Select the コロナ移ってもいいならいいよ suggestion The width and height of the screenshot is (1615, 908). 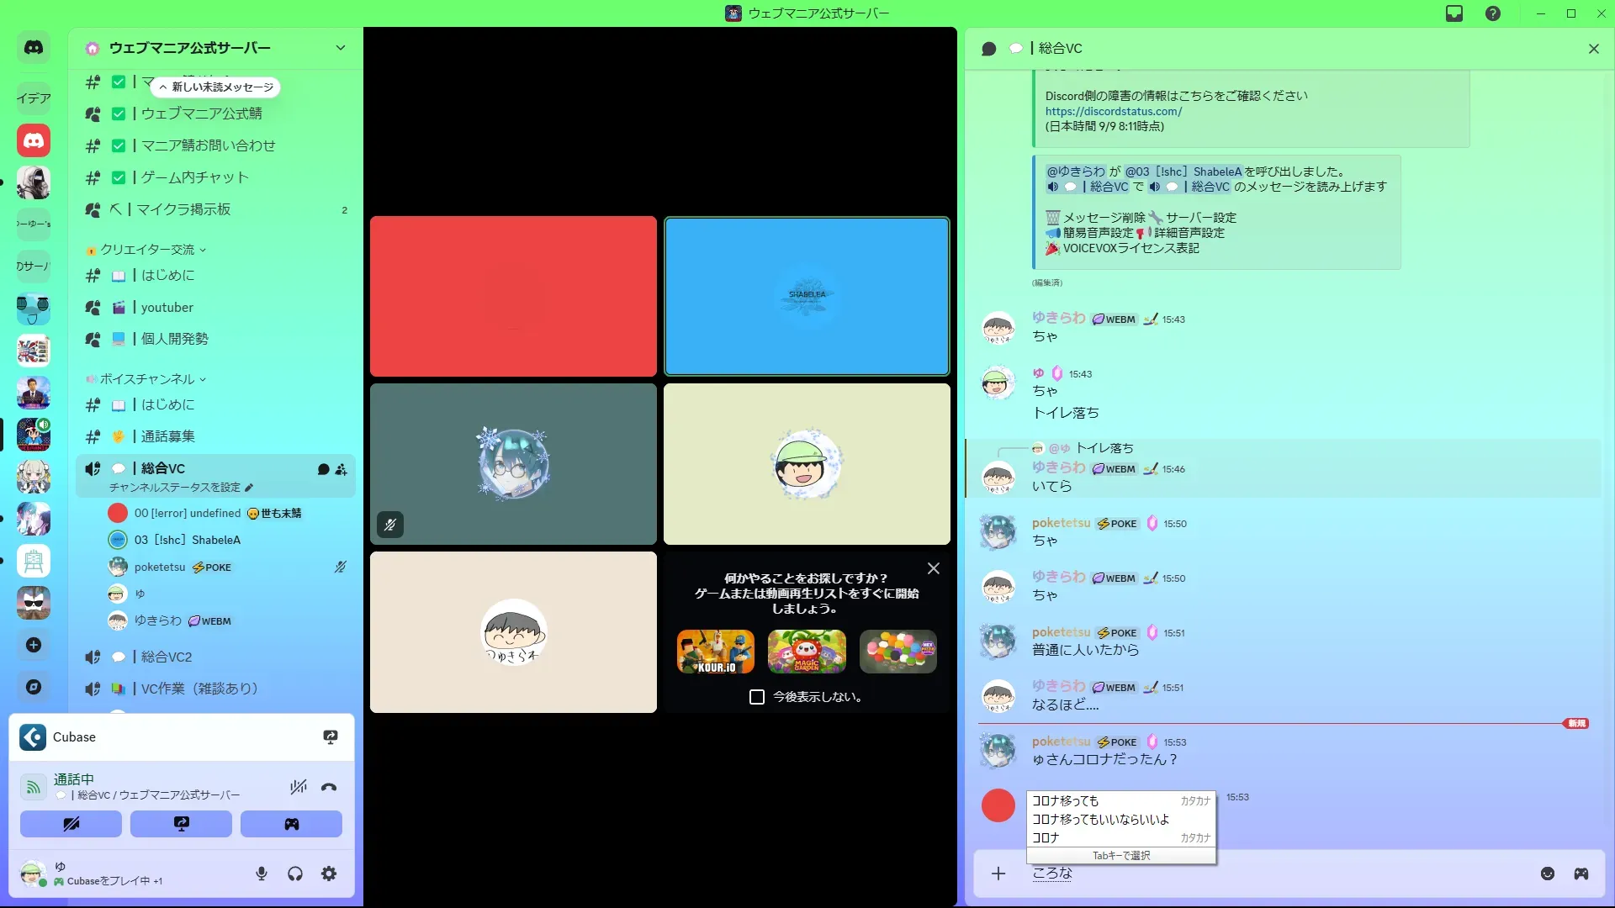[1100, 819]
